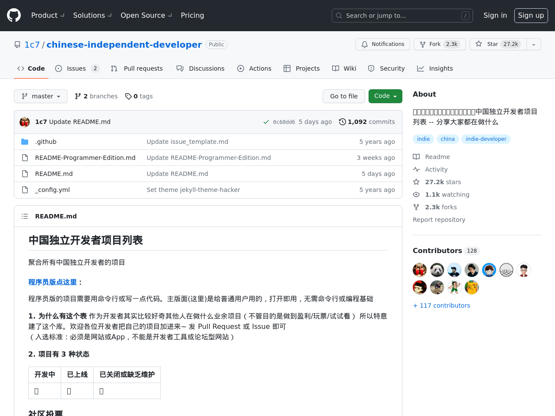This screenshot has height=416, width=555.
Task: Star the chinese-independent-developer repository
Action: [498, 44]
